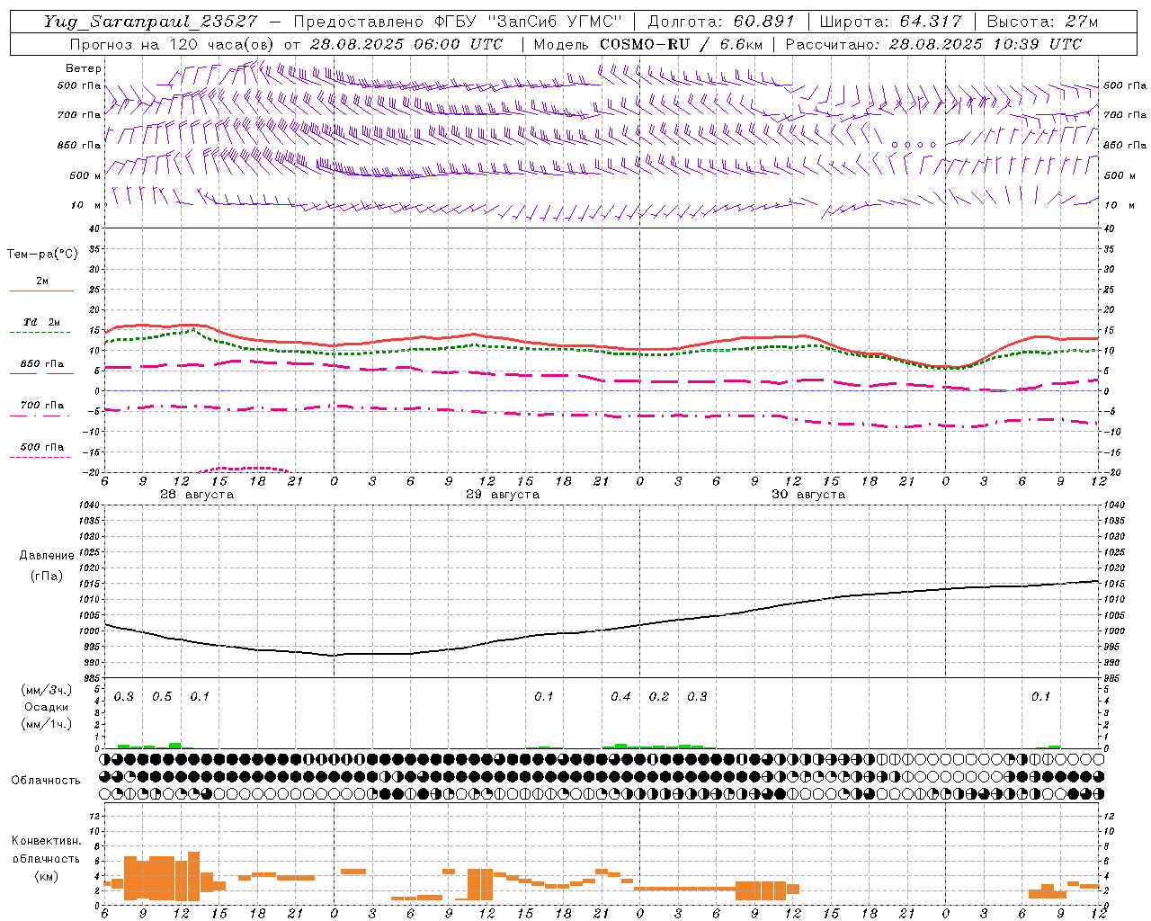Click the 'Тем-ра(°C)' temperature label
Screen dimensions: 1151x921
tap(42, 255)
